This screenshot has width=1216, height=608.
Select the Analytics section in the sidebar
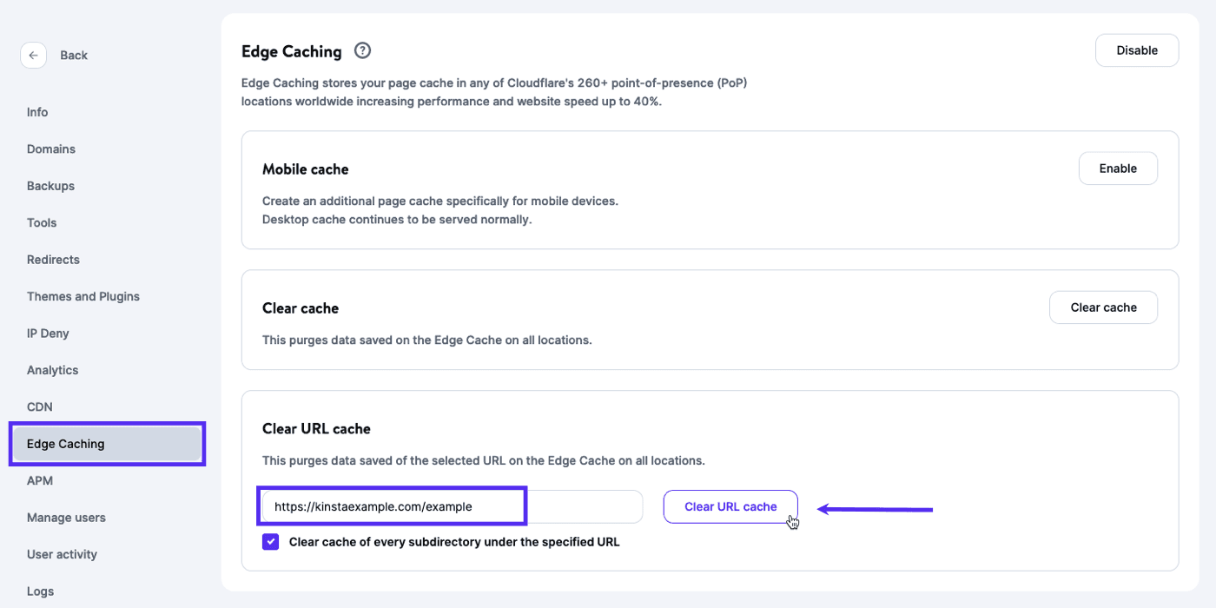(x=51, y=369)
